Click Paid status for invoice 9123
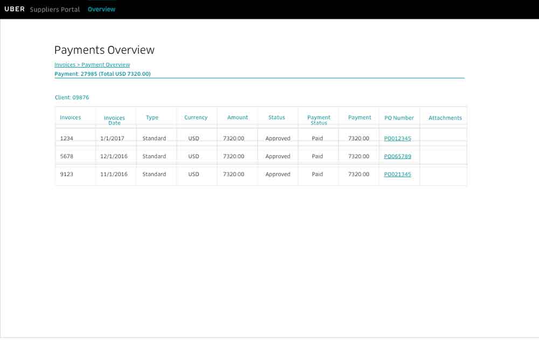This screenshot has width=539, height=364. click(317, 174)
